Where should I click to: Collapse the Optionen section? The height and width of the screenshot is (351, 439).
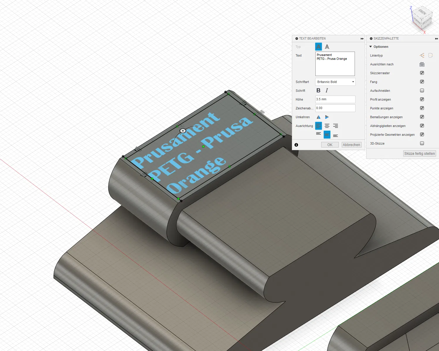tap(371, 47)
